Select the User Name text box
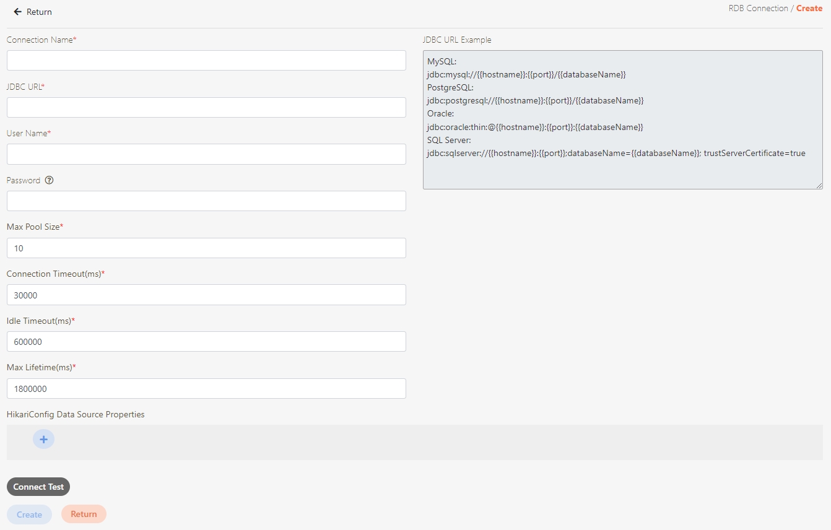The height and width of the screenshot is (530, 831). point(206,154)
